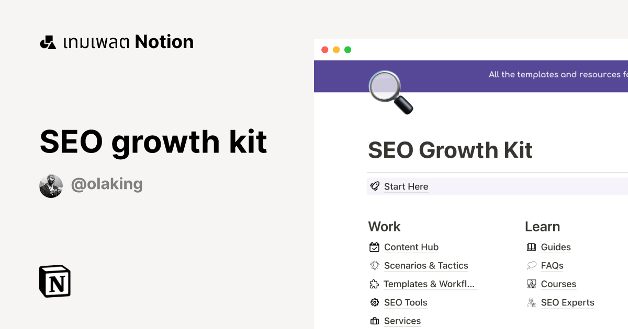Click the open book icon next to Guides
628x329 pixels.
point(531,246)
